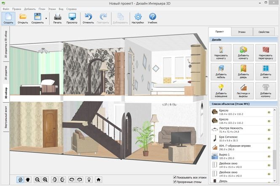The height and width of the screenshot is (186, 280).
Task: Open Настройки gear settings
Action: (x=138, y=19)
